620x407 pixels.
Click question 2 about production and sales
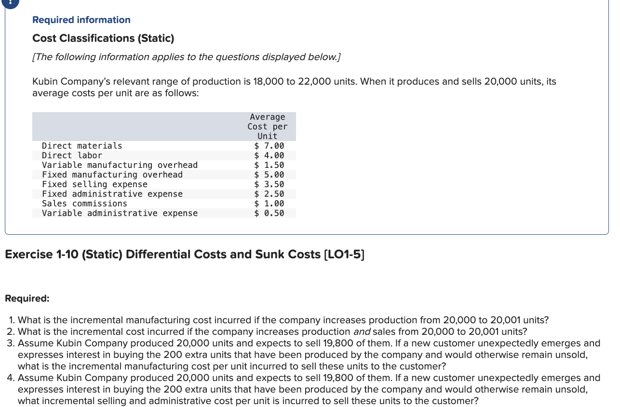(268, 331)
